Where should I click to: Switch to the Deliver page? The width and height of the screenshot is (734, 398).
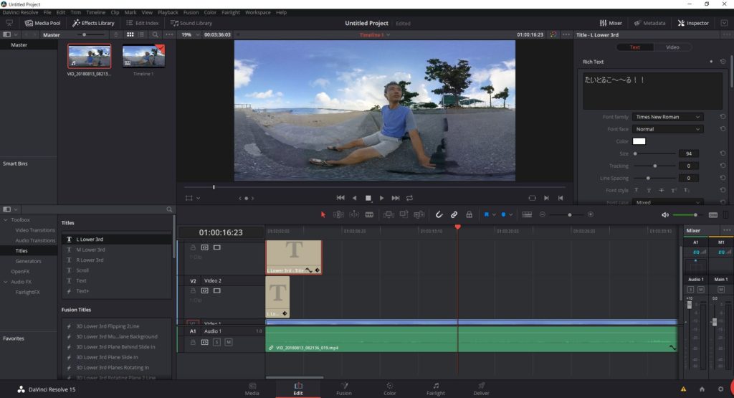[x=481, y=389]
